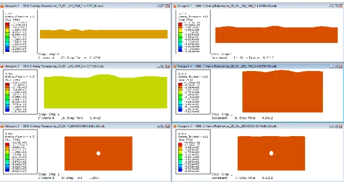Pick the orange plate model in Viewport 6
Viewport: 344px width, 182px height.
271,153
